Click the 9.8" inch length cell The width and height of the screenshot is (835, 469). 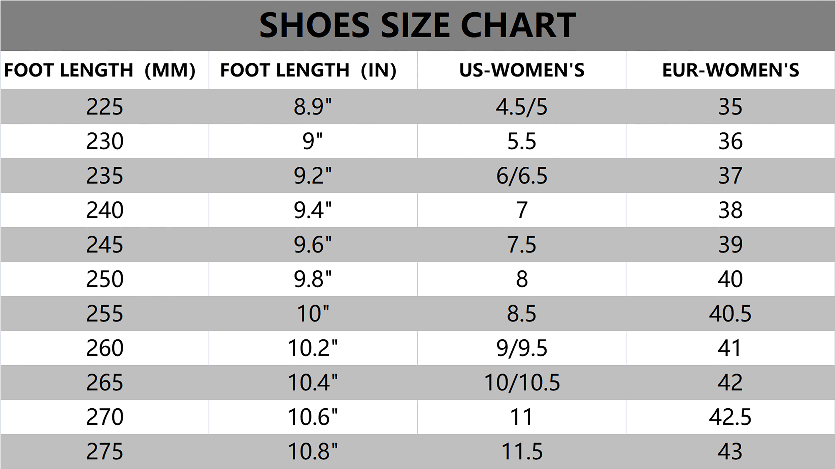(x=313, y=279)
